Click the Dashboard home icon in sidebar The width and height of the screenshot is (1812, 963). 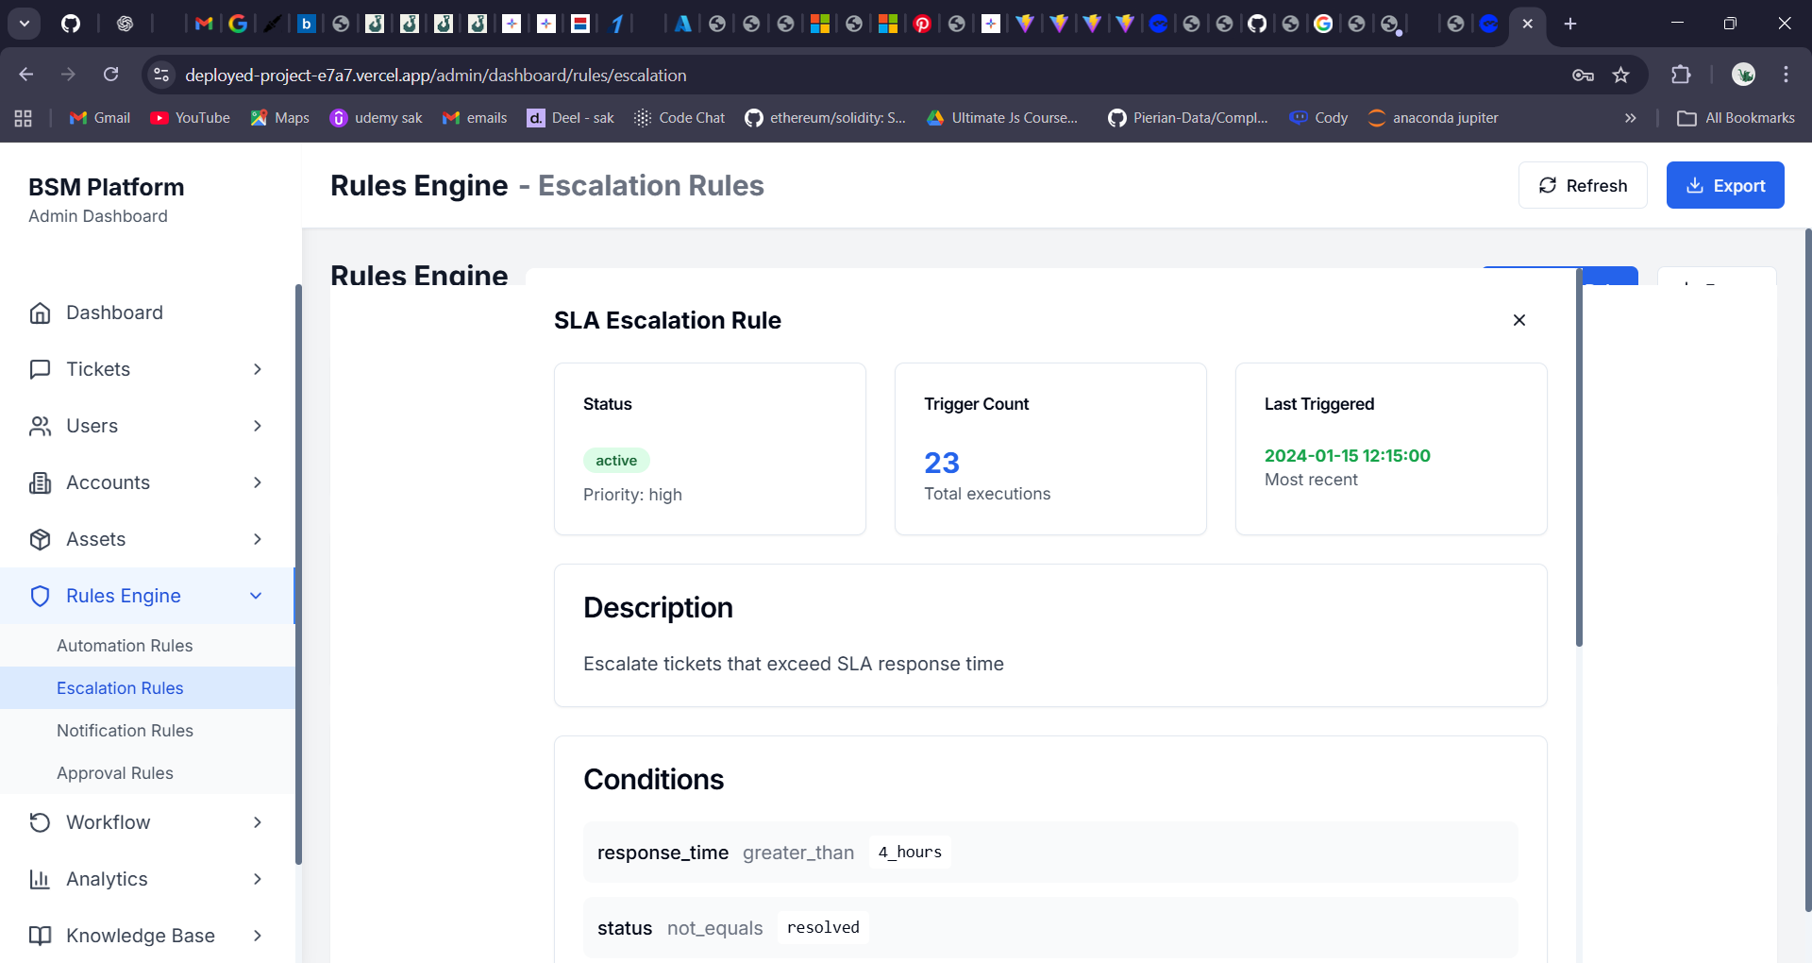pyautogui.click(x=40, y=313)
